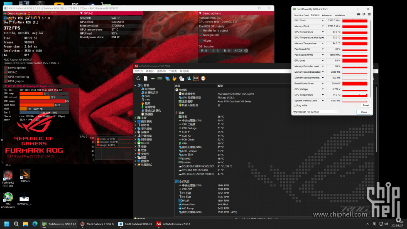The height and width of the screenshot is (229, 407).
Task: Open Microsoft Edge from the taskbar
Action: 35,224
